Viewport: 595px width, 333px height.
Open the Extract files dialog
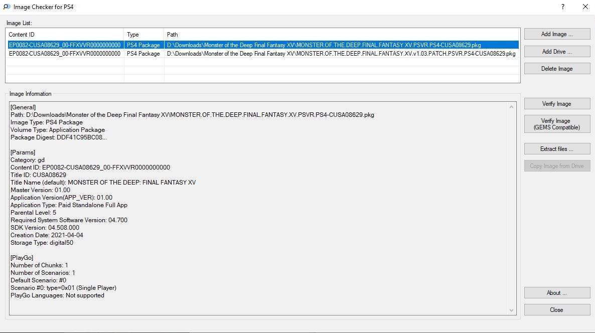coord(557,148)
